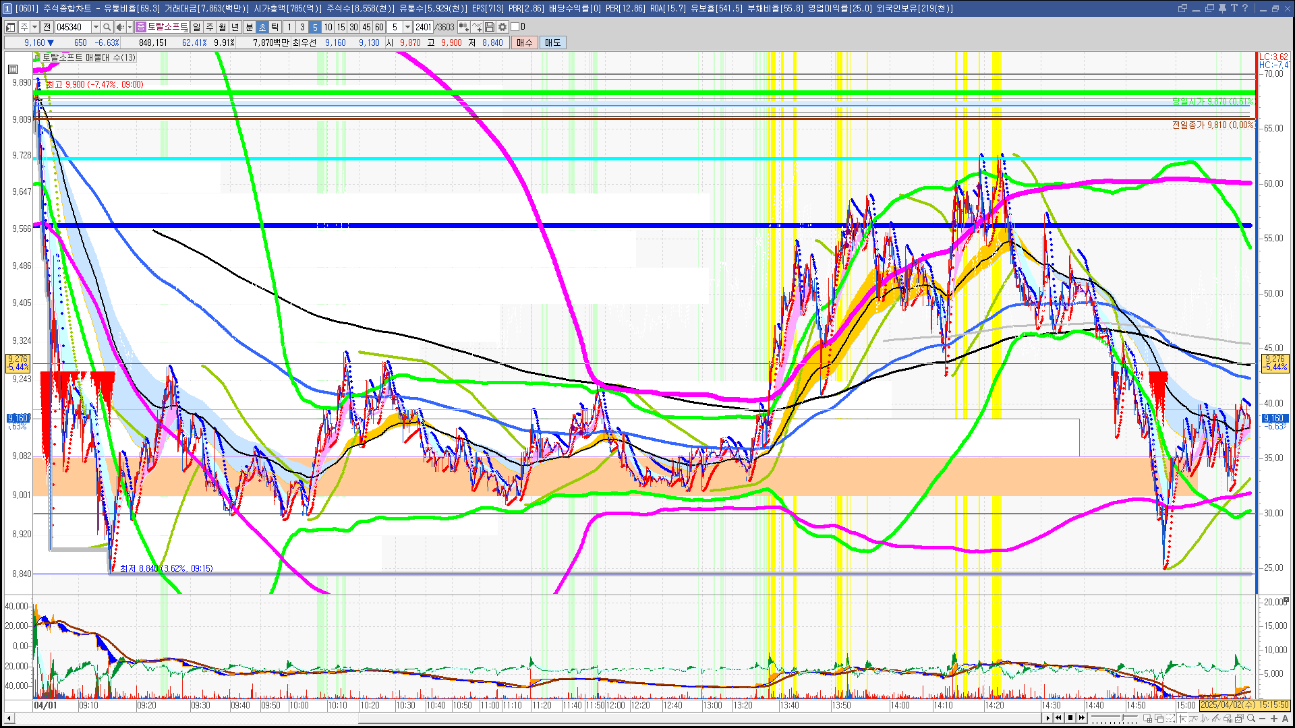Viewport: 1295px width, 728px height.
Task: Expand the stock code 045340 dropdown
Action: pos(96,27)
